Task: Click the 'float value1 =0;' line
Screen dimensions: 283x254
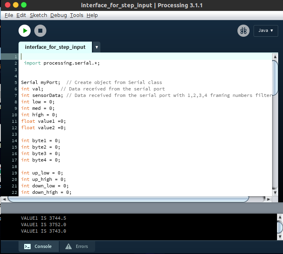Action: tap(43, 121)
